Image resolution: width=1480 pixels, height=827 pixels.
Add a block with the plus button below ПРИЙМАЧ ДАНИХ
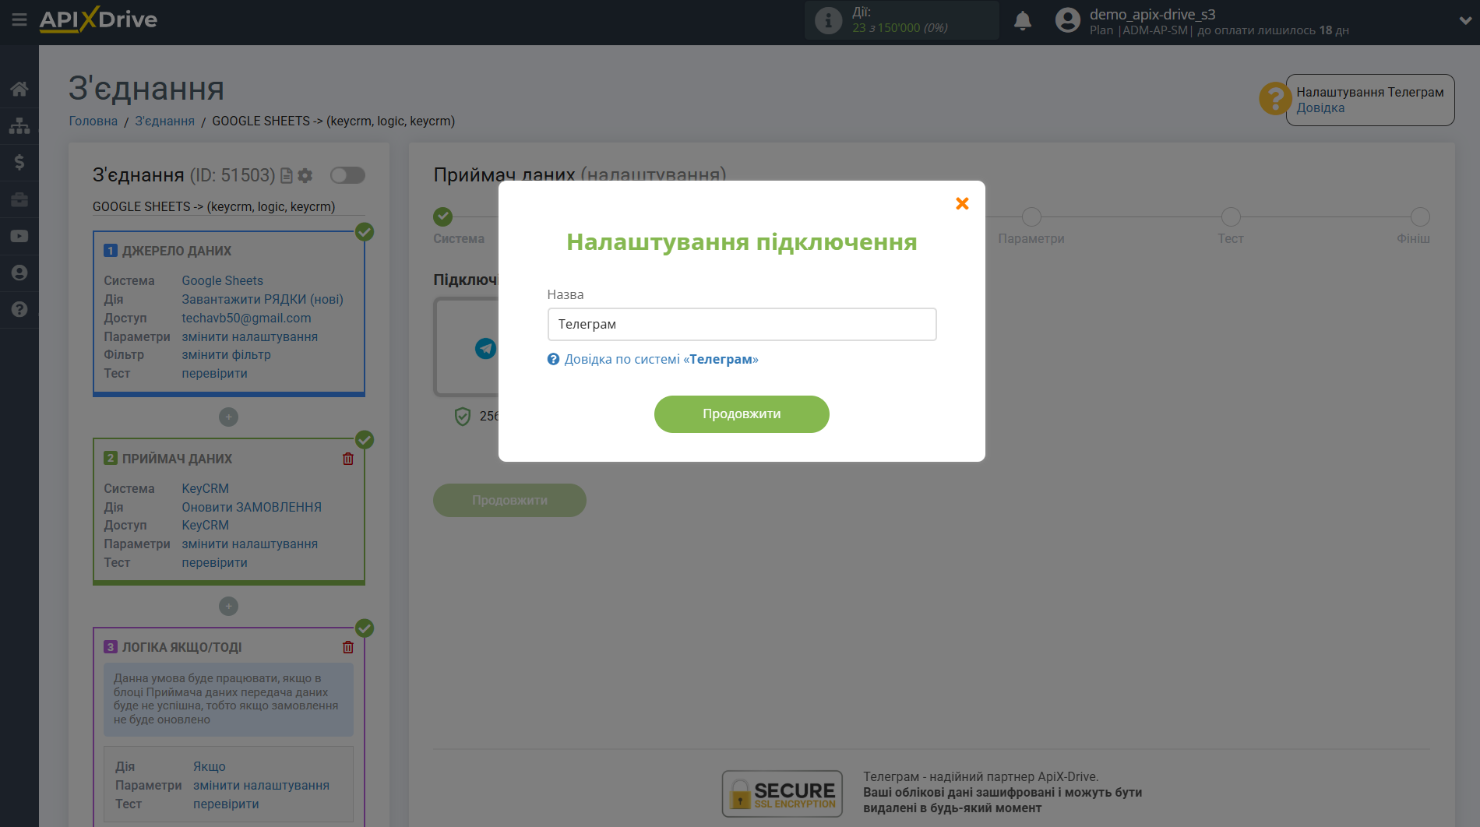(228, 606)
